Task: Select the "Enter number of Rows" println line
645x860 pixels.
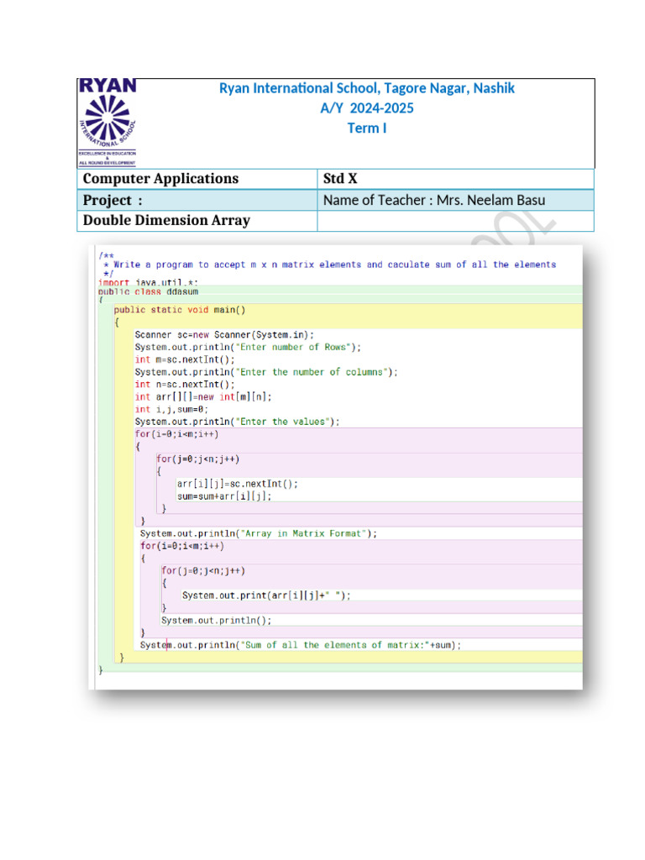Action: (x=248, y=347)
